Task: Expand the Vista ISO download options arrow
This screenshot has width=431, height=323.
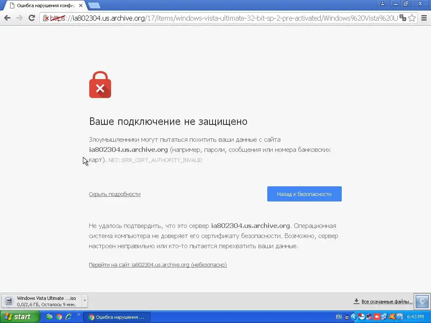Action: [x=85, y=301]
